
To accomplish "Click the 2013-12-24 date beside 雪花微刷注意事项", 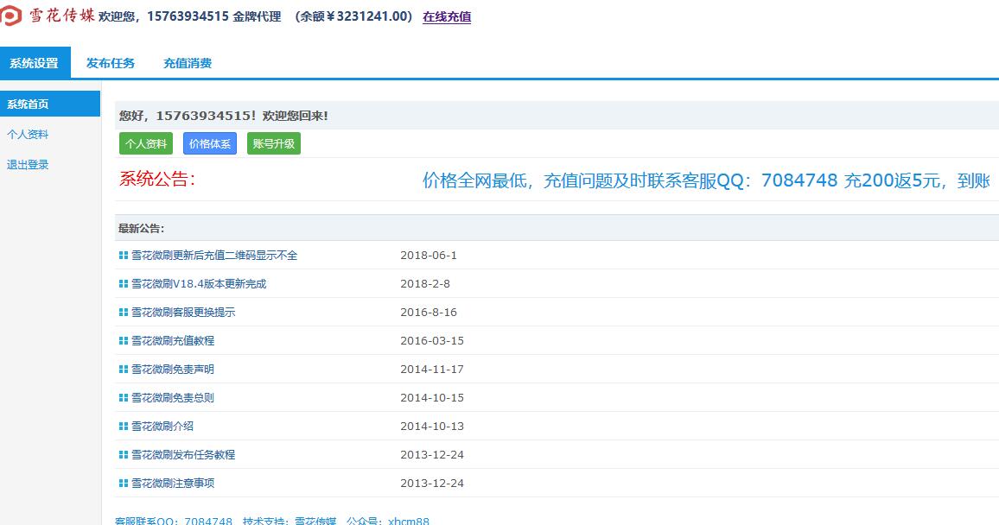I will pos(432,484).
